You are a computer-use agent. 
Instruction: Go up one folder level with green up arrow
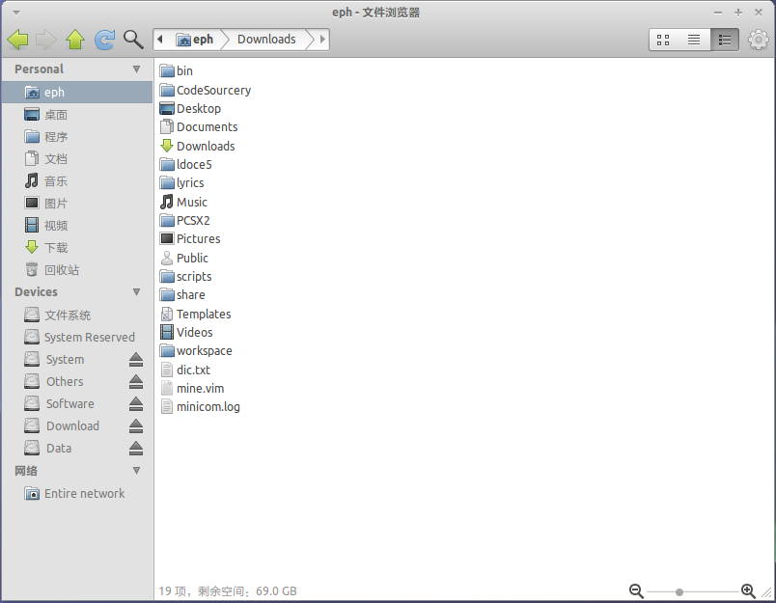click(x=75, y=40)
